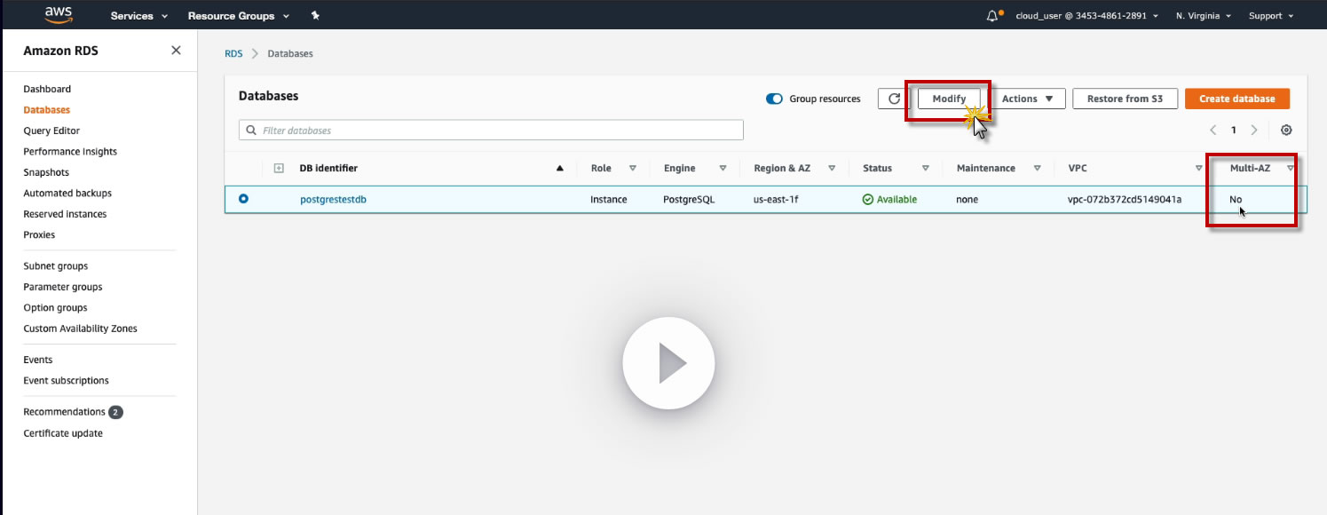Click the Maintenance value none
The height and width of the screenshot is (515, 1327).
[967, 199]
